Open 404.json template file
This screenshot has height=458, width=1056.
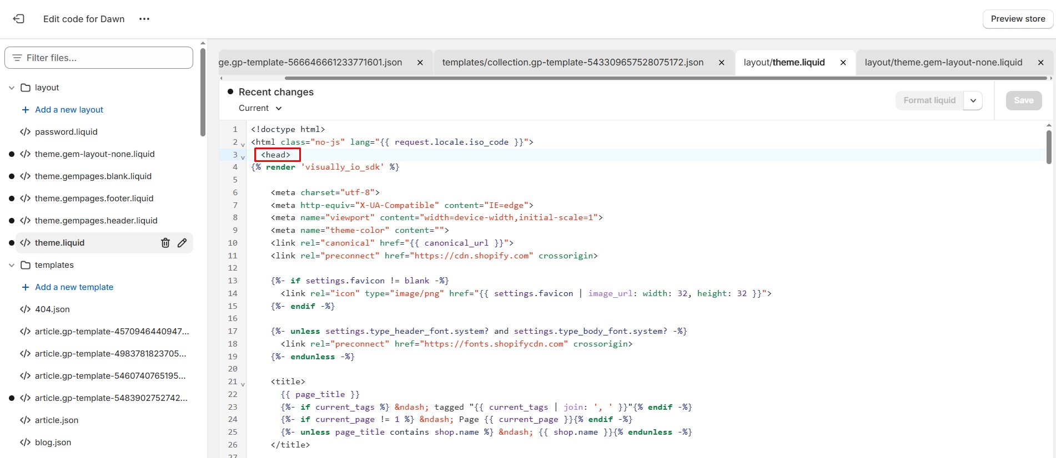[52, 309]
